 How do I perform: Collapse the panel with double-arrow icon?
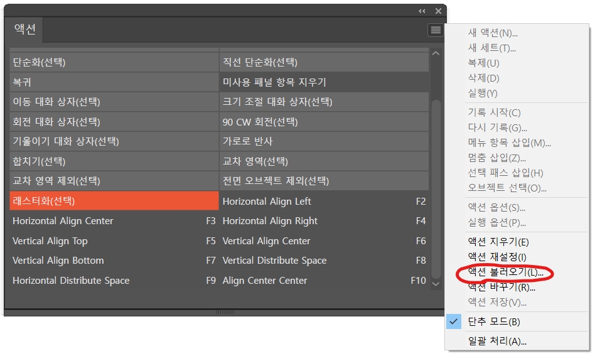[422, 11]
